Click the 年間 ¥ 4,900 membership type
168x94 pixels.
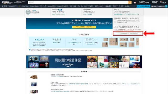tap(58, 12)
